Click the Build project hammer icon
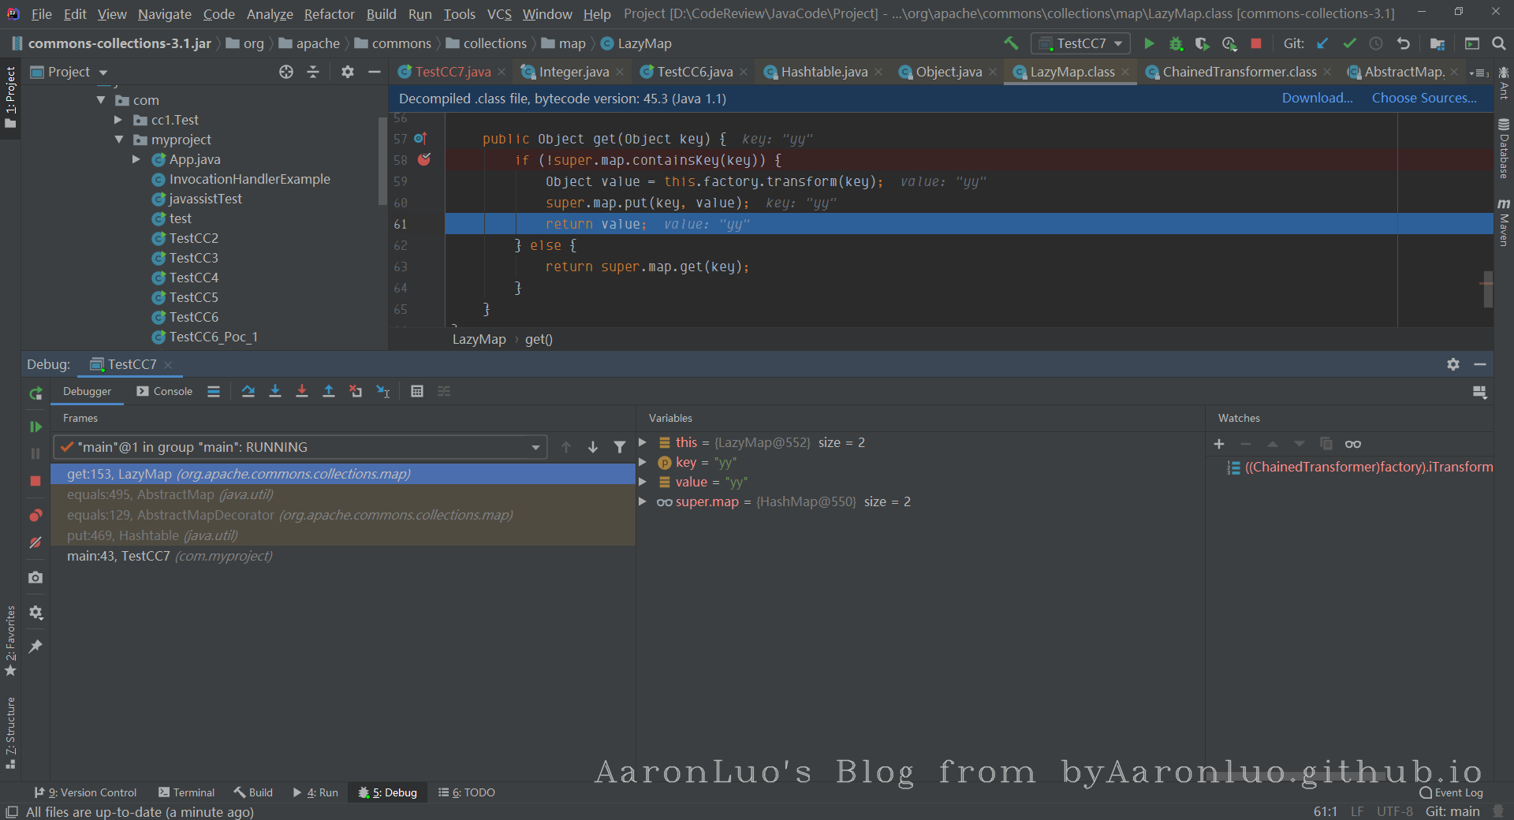Image resolution: width=1514 pixels, height=820 pixels. pos(1011,43)
